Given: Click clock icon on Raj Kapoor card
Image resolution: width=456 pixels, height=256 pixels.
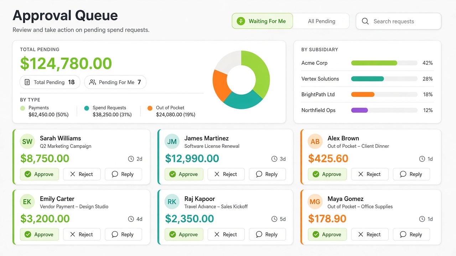Looking at the screenshot, I should click(274, 219).
